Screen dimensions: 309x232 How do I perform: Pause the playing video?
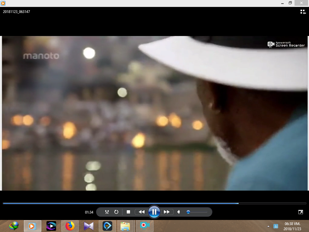click(x=154, y=212)
